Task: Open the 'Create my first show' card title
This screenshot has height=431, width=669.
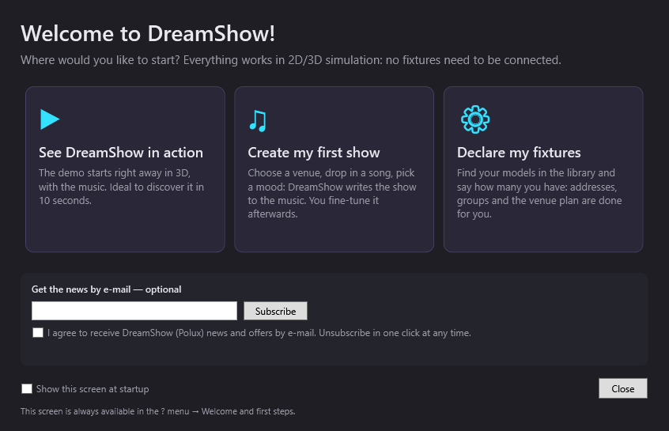Action: (314, 153)
